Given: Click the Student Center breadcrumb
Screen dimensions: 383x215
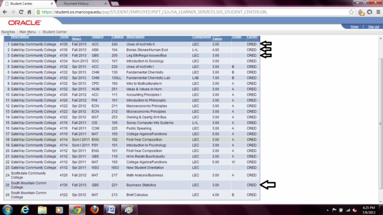Looking at the screenshot, I should tap(55, 32).
